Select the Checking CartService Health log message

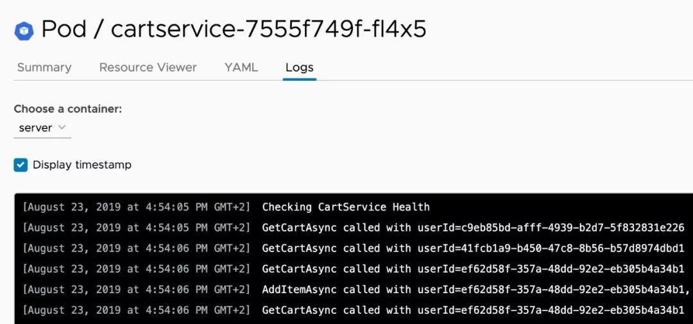[346, 207]
